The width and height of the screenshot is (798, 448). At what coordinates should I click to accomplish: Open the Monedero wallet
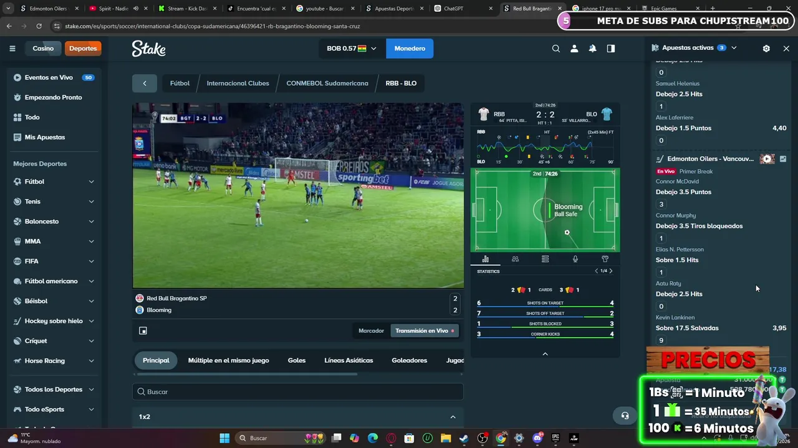(x=410, y=49)
